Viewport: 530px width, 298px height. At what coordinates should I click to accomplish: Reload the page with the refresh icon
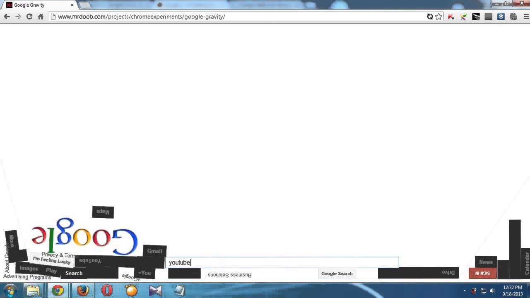point(29,17)
